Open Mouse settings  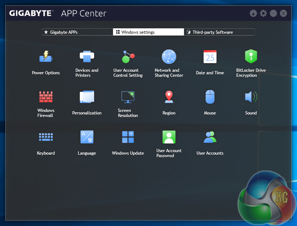tap(210, 97)
